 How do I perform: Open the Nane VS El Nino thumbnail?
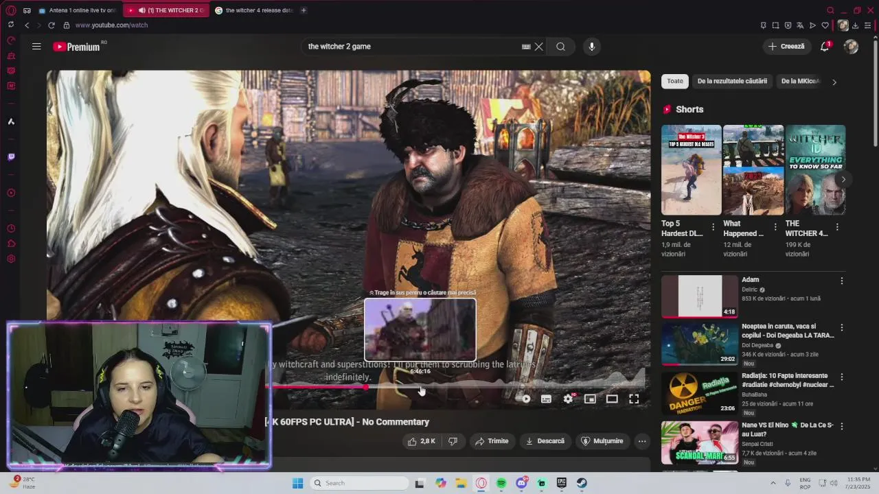[699, 443]
